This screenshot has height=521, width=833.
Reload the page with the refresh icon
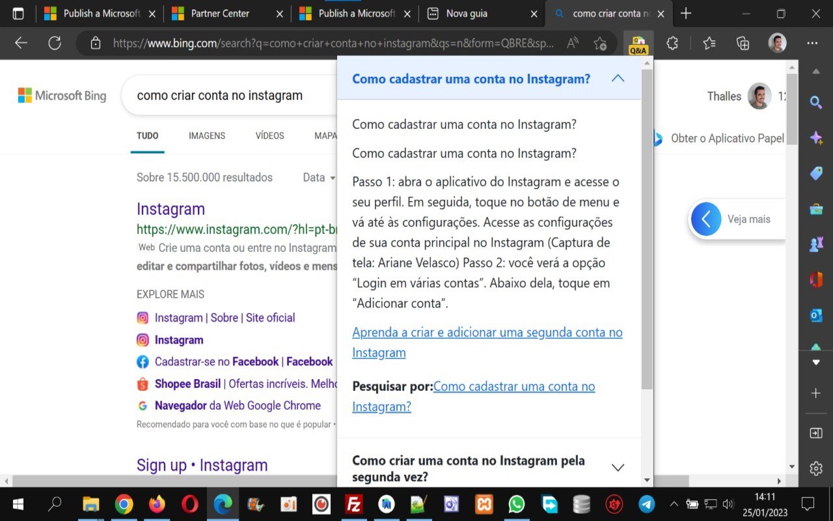(x=55, y=43)
